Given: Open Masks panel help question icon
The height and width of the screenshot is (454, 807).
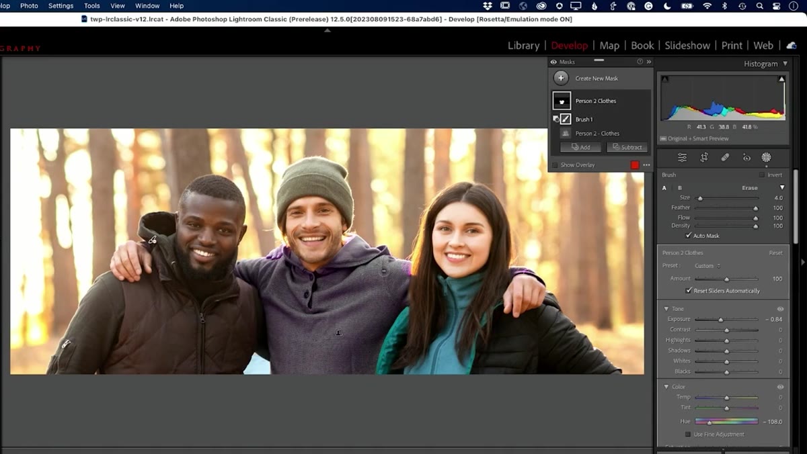Looking at the screenshot, I should [x=640, y=62].
